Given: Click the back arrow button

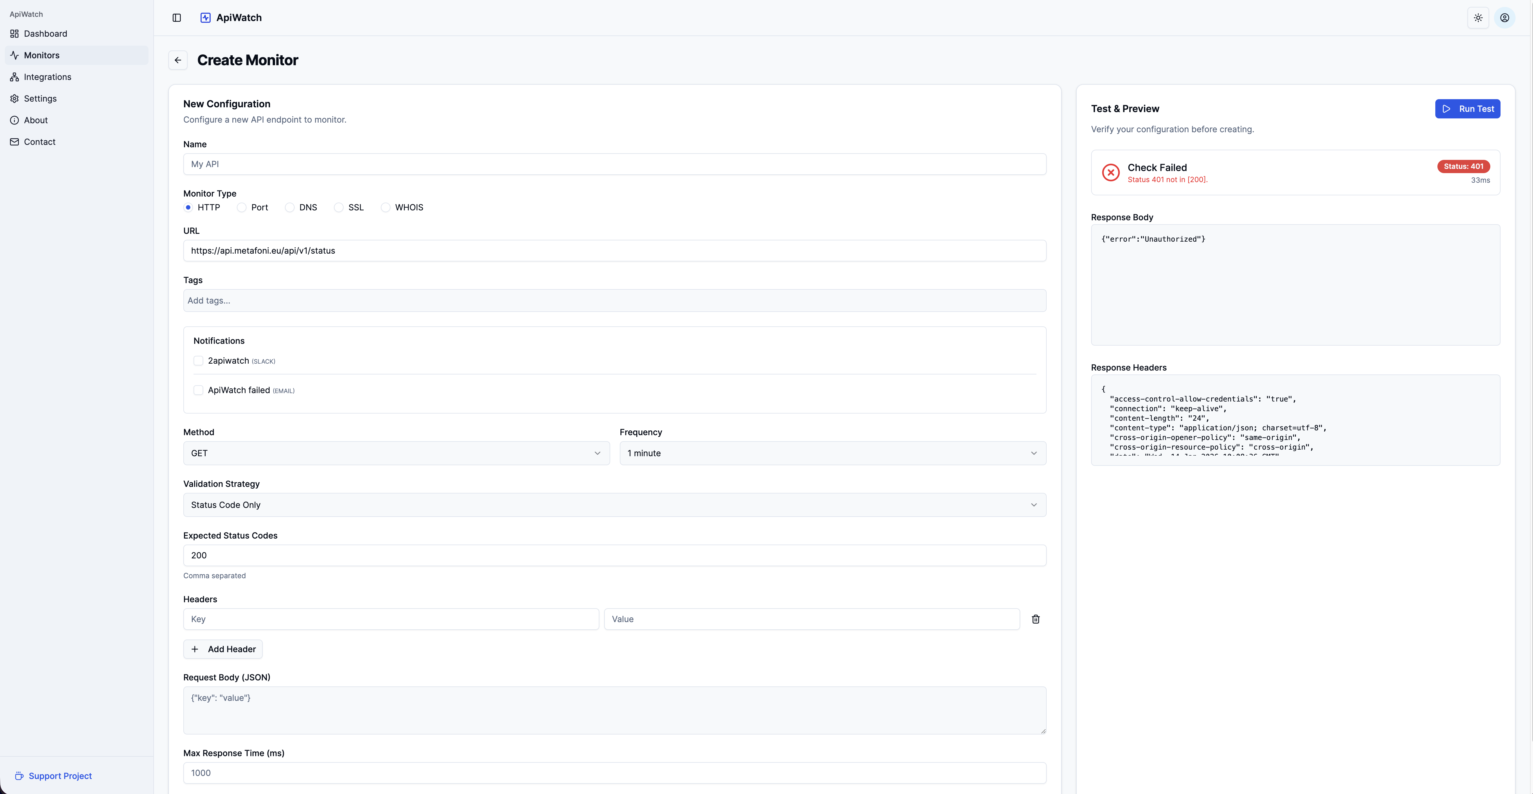Looking at the screenshot, I should click(x=178, y=60).
